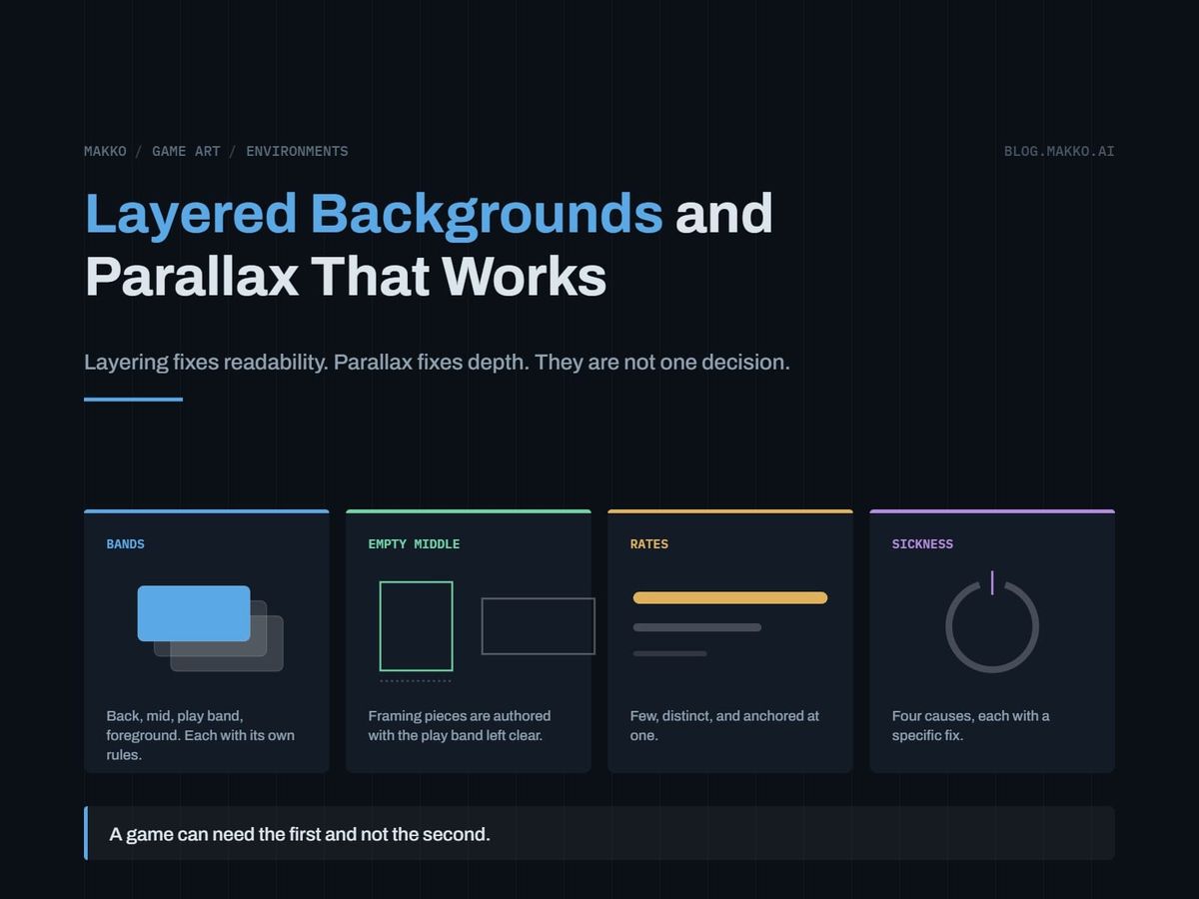Viewport: 1199px width, 899px height.
Task: Click the MAKKO breadcrumb
Action: pos(105,152)
